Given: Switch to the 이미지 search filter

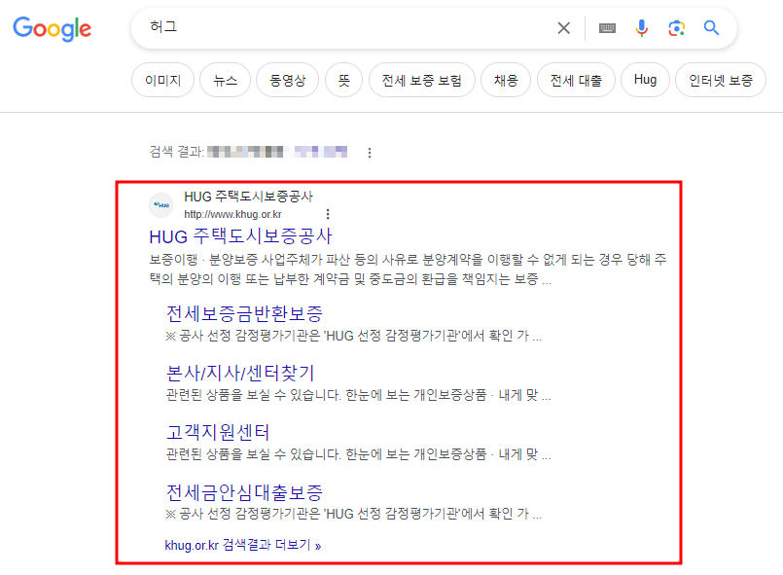Looking at the screenshot, I should click(x=161, y=80).
